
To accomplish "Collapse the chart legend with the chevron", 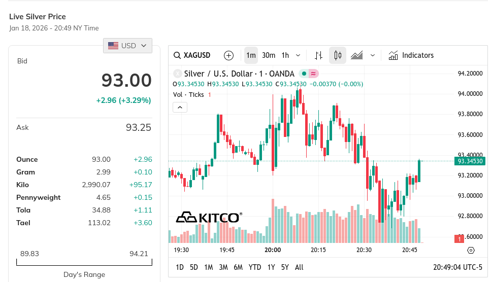I will [x=180, y=108].
